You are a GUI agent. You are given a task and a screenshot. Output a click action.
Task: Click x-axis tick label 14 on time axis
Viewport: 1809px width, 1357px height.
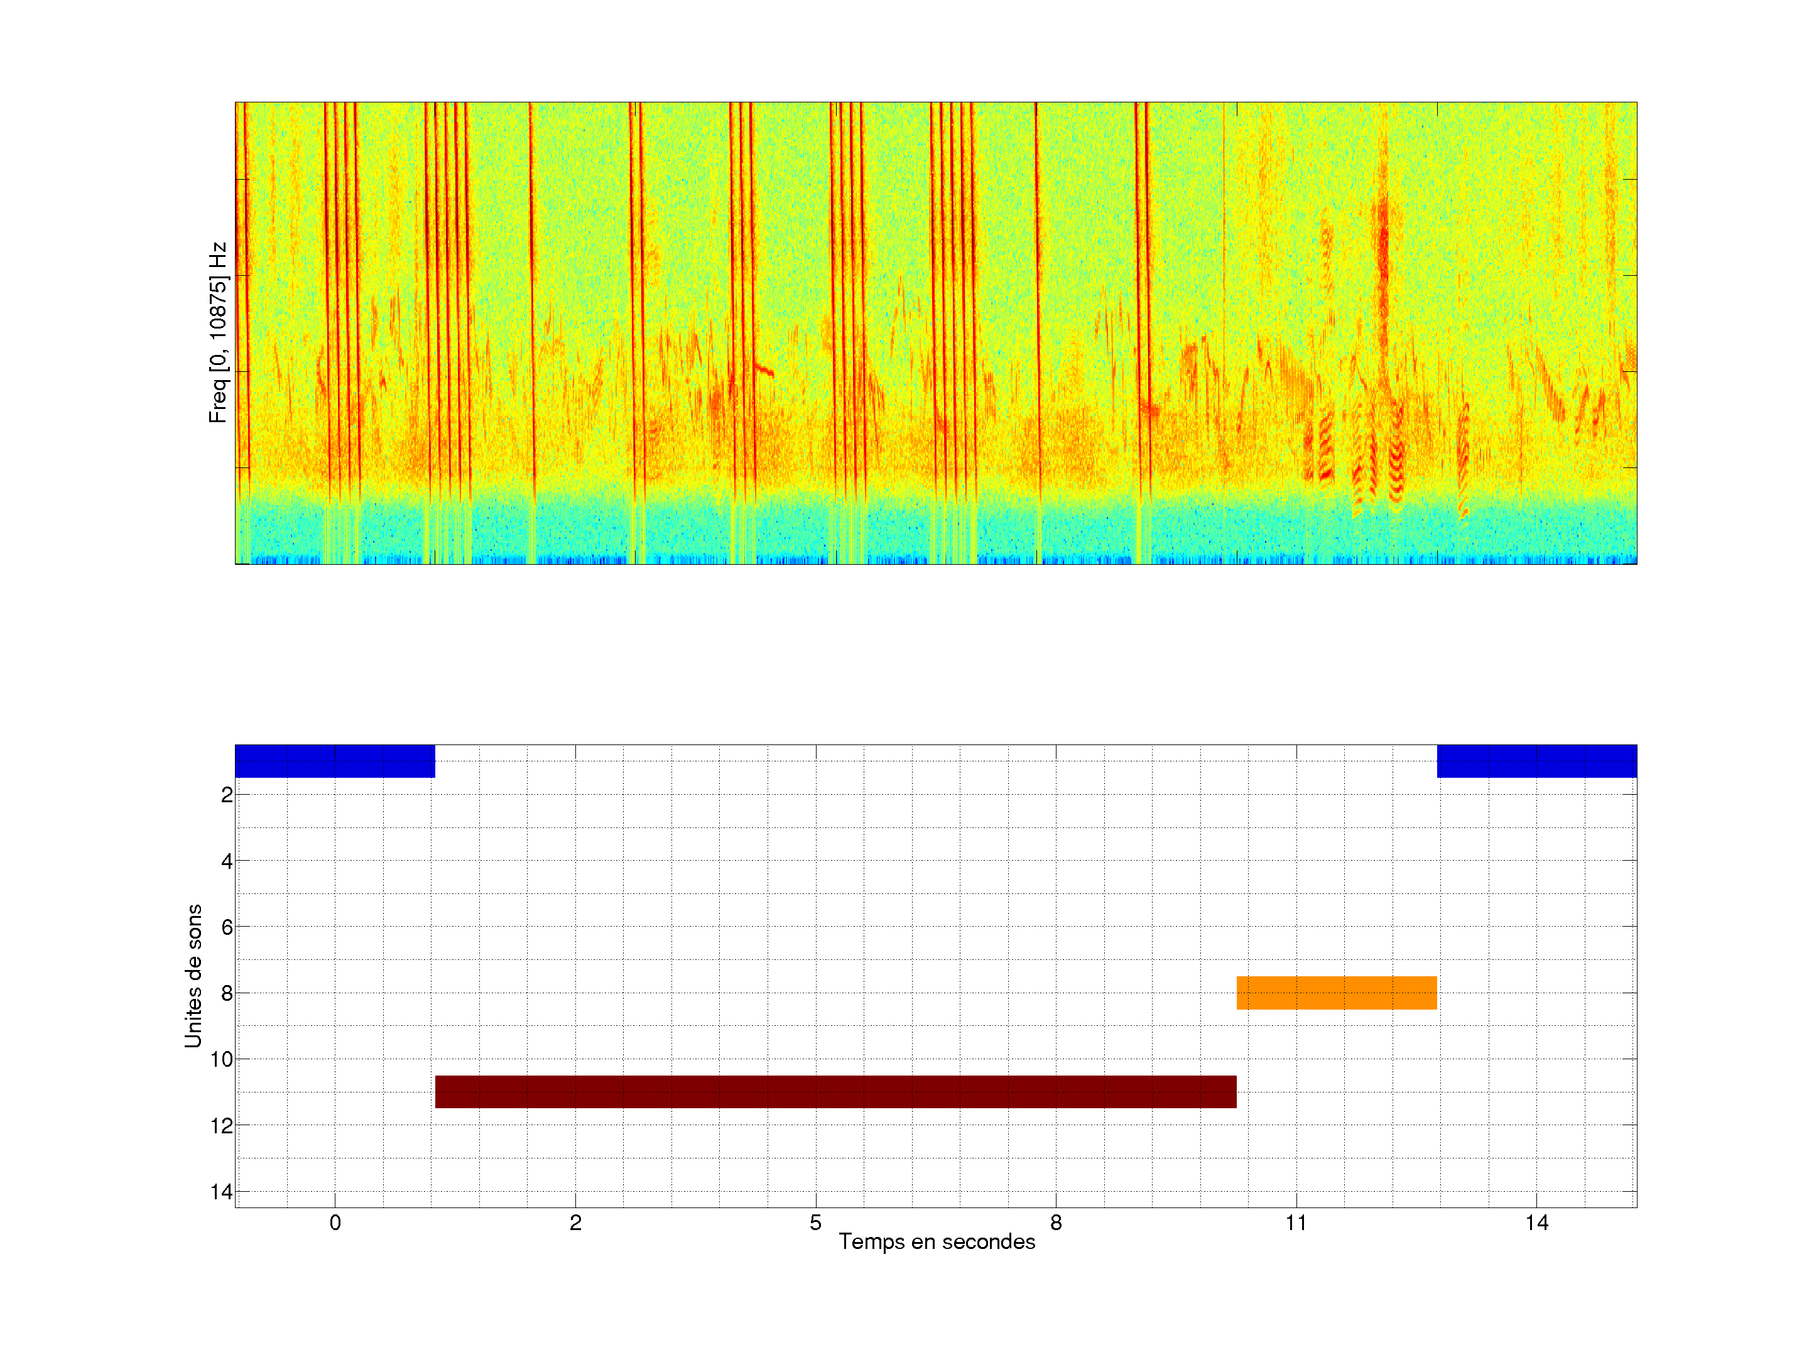pos(1536,1223)
